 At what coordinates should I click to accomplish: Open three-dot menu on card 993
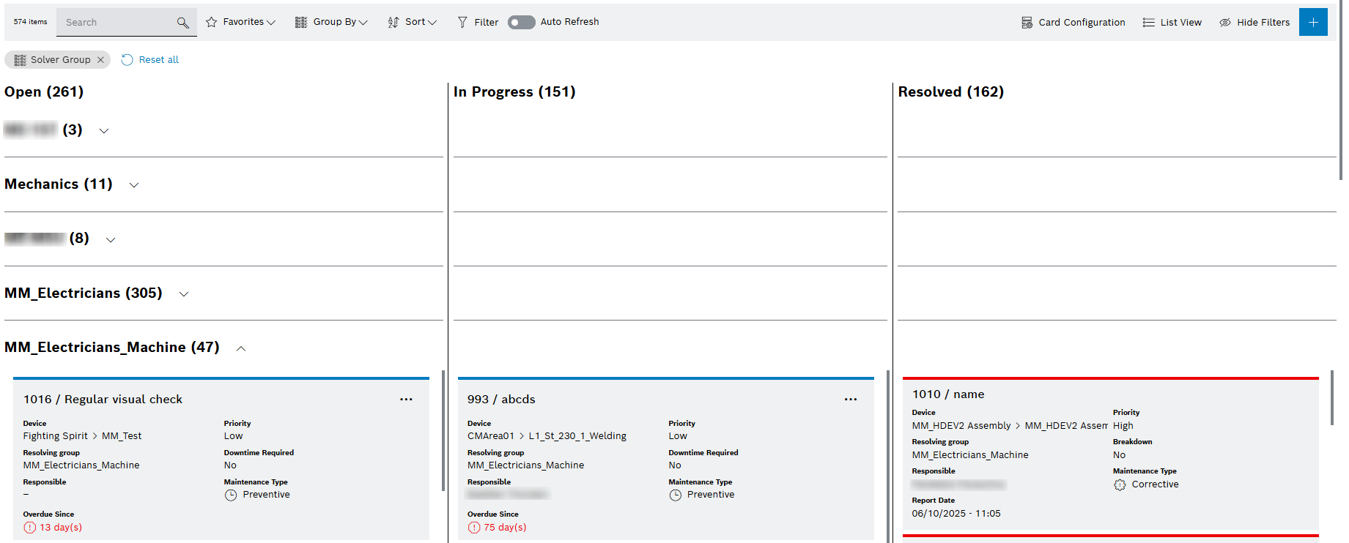(x=850, y=400)
